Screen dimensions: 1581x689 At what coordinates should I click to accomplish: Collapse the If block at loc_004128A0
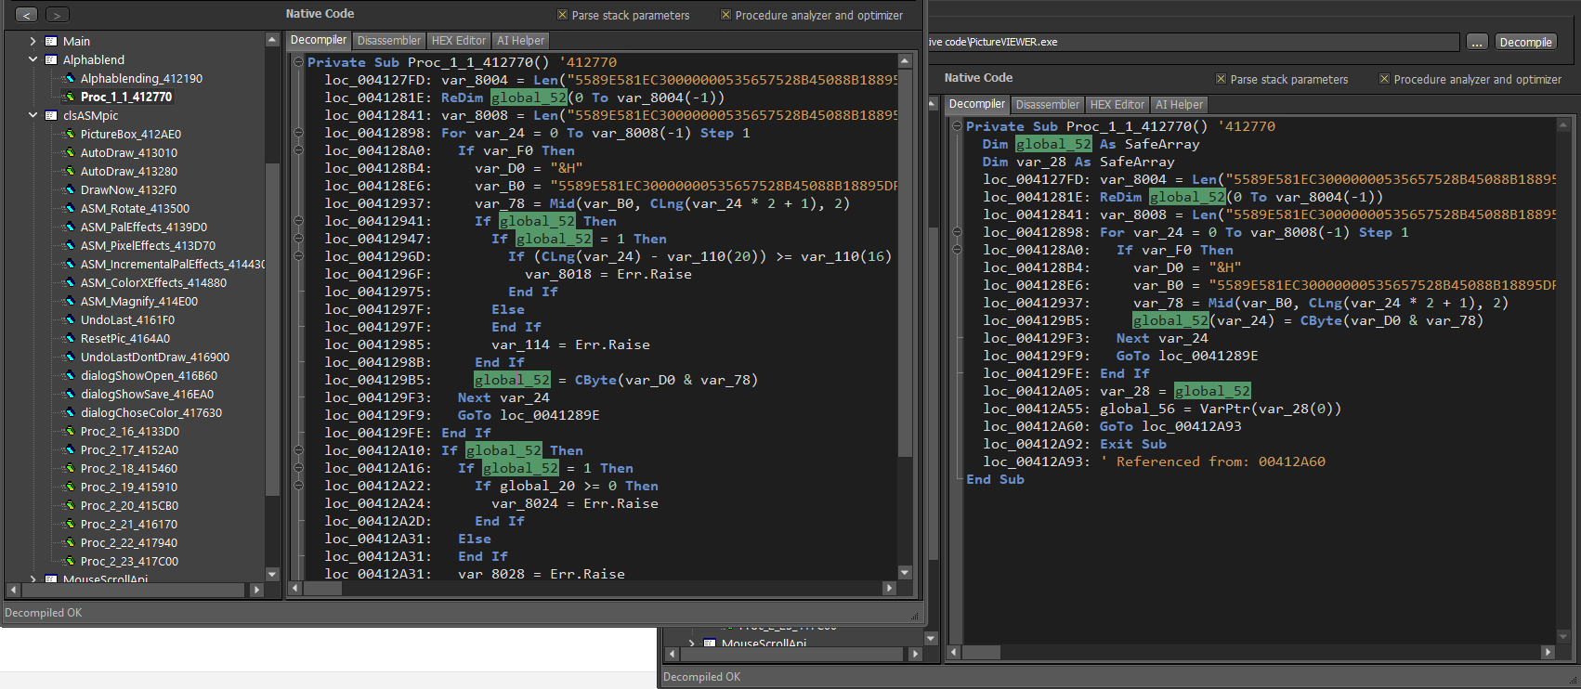[298, 150]
